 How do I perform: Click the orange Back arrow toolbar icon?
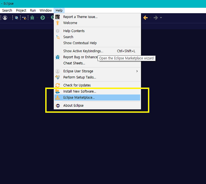coord(145,18)
